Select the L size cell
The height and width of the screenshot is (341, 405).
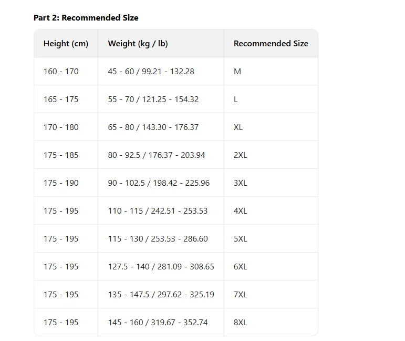coord(236,99)
